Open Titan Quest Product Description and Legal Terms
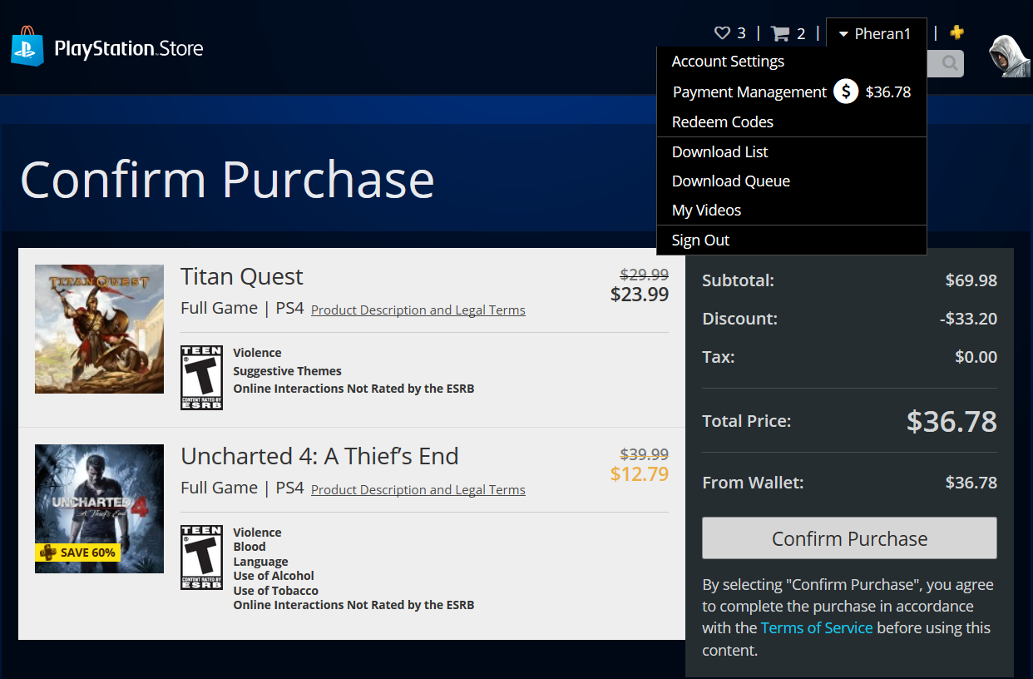The height and width of the screenshot is (679, 1033). [x=418, y=310]
